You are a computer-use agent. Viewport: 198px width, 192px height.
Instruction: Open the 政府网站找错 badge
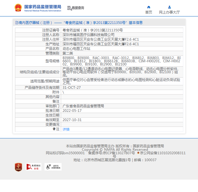click(x=34, y=167)
